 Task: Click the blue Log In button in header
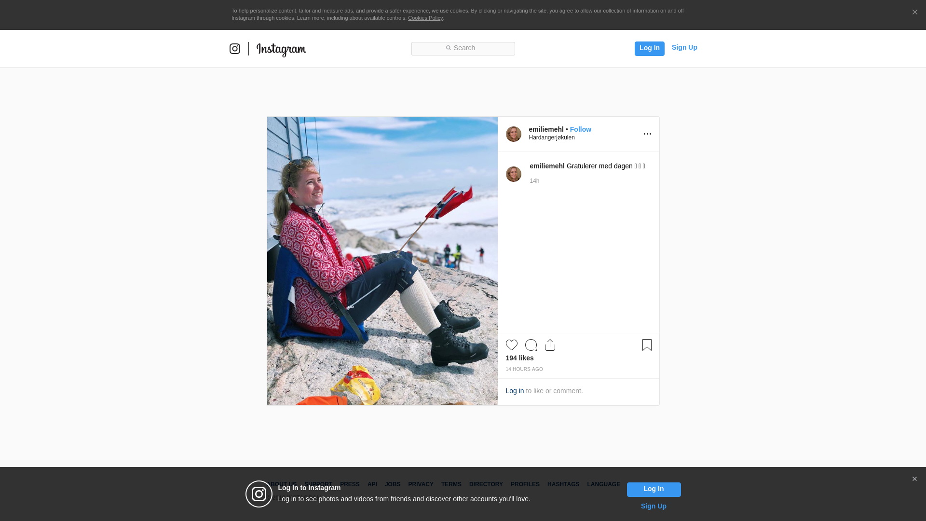point(649,48)
